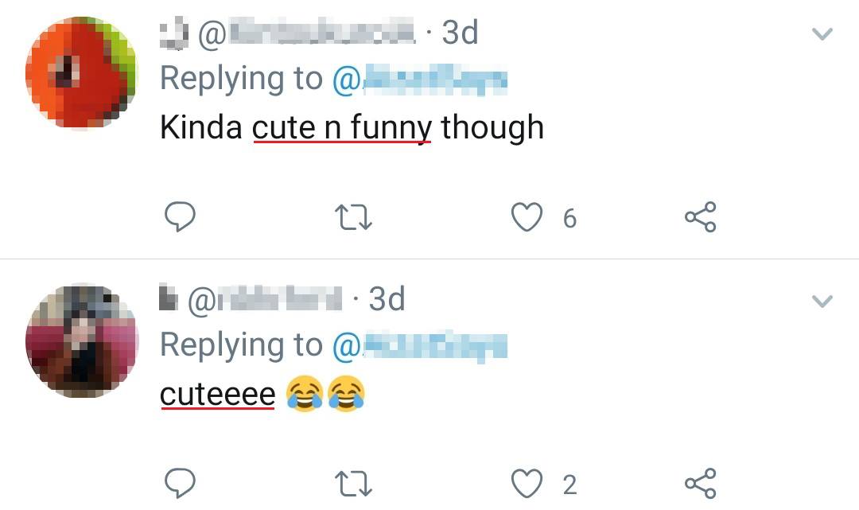The height and width of the screenshot is (510, 859).
Task: Like the tweet that has 6 likes
Action: [x=527, y=216]
